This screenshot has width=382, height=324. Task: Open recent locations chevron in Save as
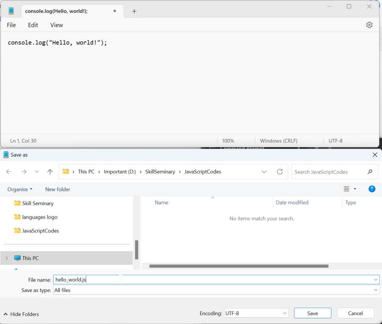tap(37, 172)
